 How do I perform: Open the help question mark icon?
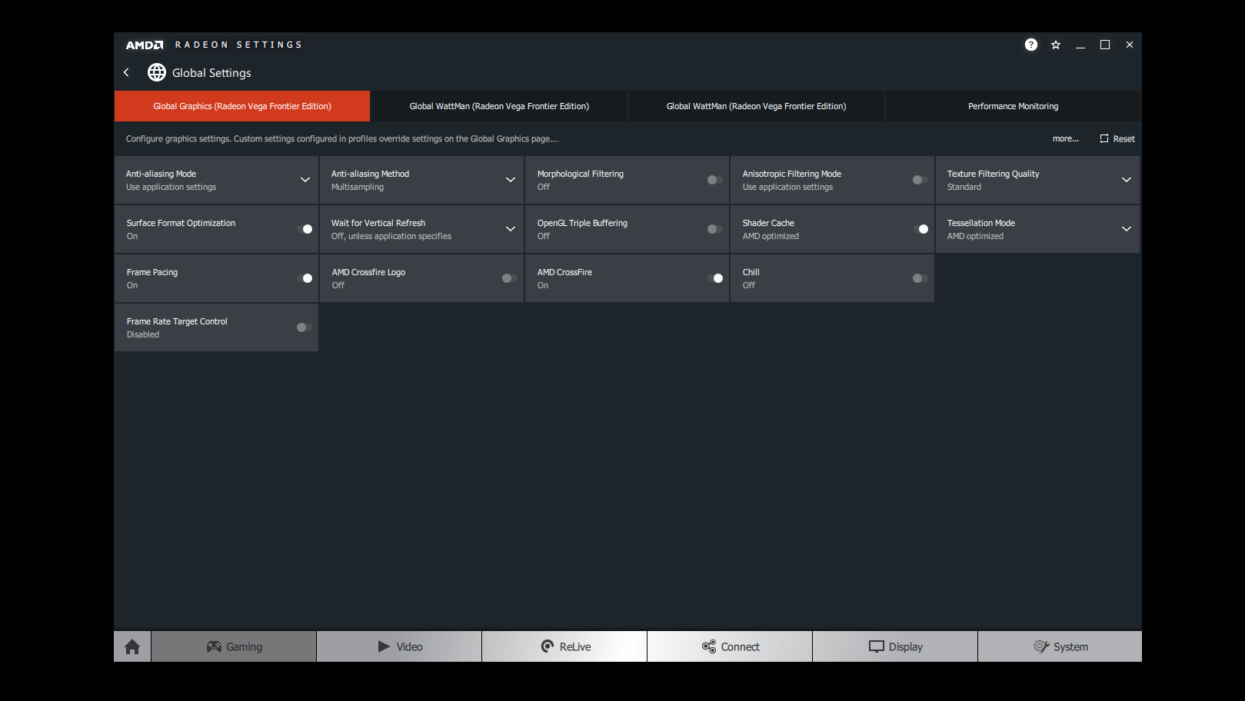1030,45
